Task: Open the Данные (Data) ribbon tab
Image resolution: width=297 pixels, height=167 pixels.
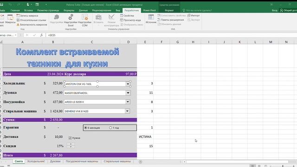Action: point(83,10)
